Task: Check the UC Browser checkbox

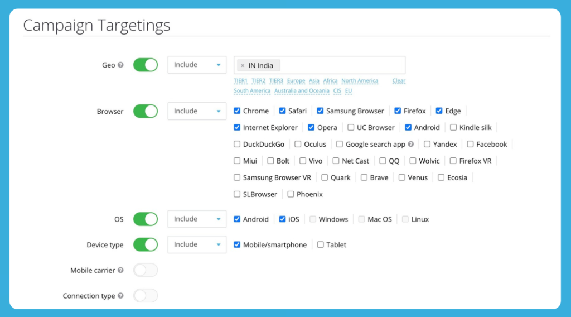Action: pyautogui.click(x=351, y=128)
